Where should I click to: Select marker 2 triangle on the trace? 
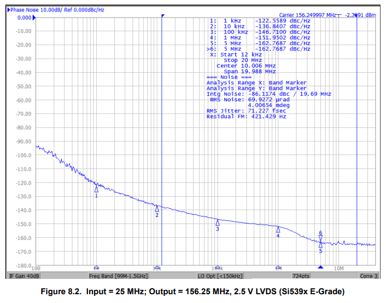157,209
